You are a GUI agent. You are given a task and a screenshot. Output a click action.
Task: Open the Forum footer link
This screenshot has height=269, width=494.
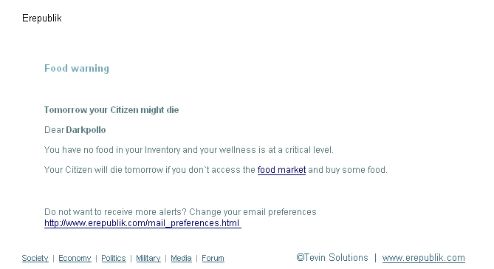tap(213, 258)
